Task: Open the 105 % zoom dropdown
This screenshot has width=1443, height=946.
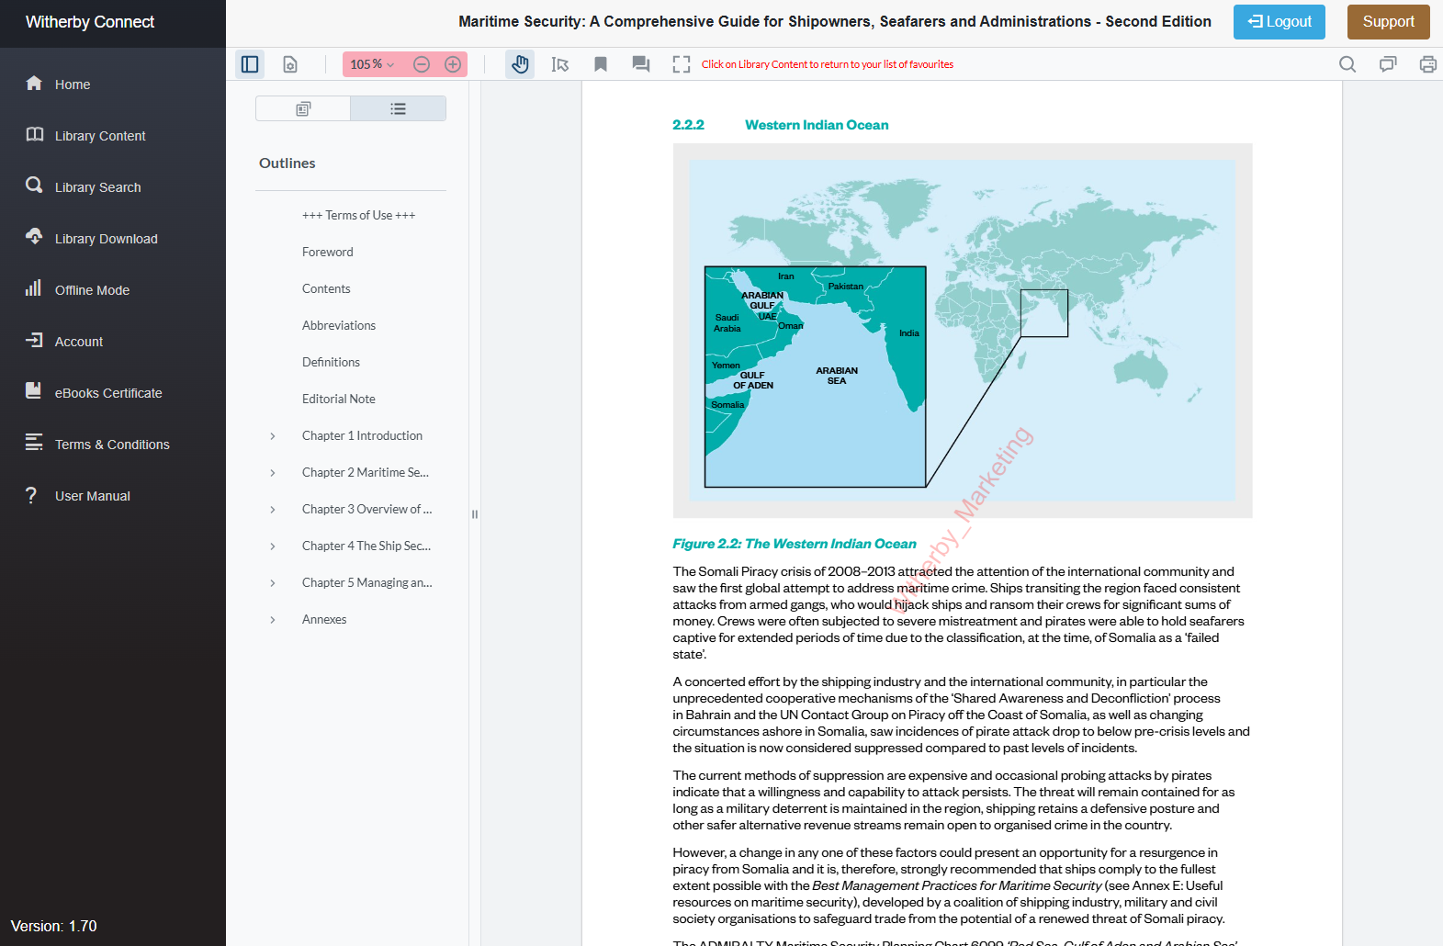Action: 372,64
